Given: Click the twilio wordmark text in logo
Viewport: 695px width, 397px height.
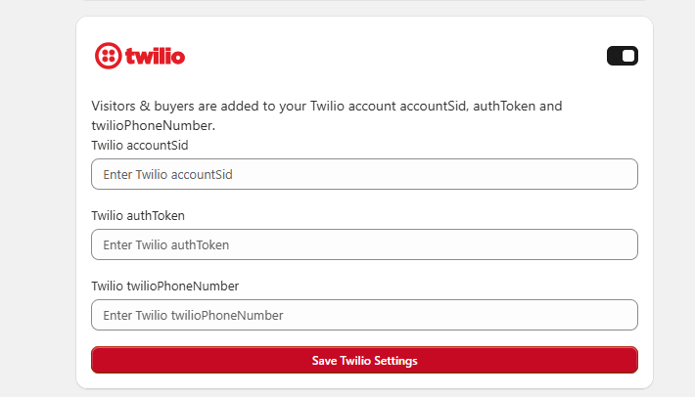Looking at the screenshot, I should (155, 56).
